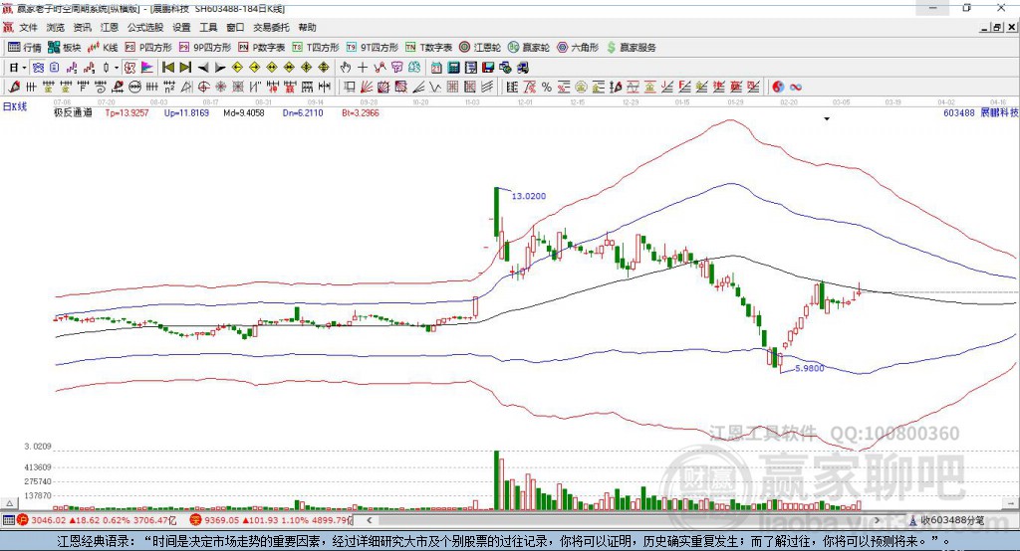Open the 9T四方形 tool
This screenshot has height=551, width=1020.
tap(373, 48)
